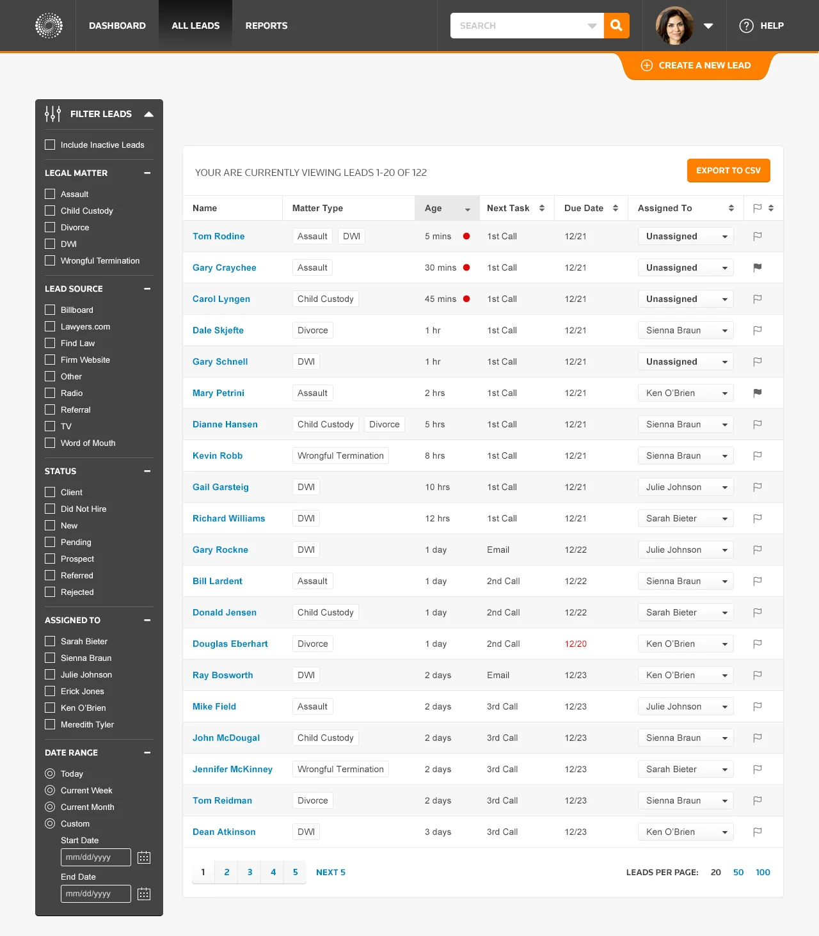The height and width of the screenshot is (936, 819).
Task: Click the Export to CSV button
Action: (x=728, y=171)
